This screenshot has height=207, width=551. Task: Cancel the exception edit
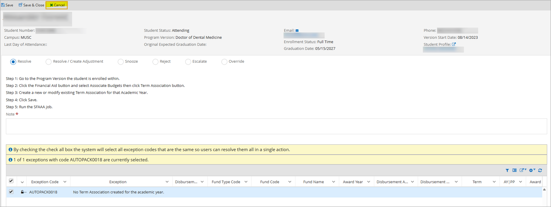pyautogui.click(x=57, y=5)
